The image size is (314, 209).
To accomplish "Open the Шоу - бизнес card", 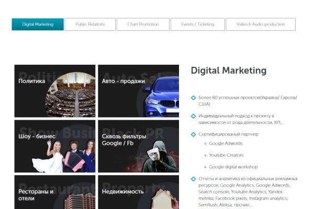I will [55, 146].
